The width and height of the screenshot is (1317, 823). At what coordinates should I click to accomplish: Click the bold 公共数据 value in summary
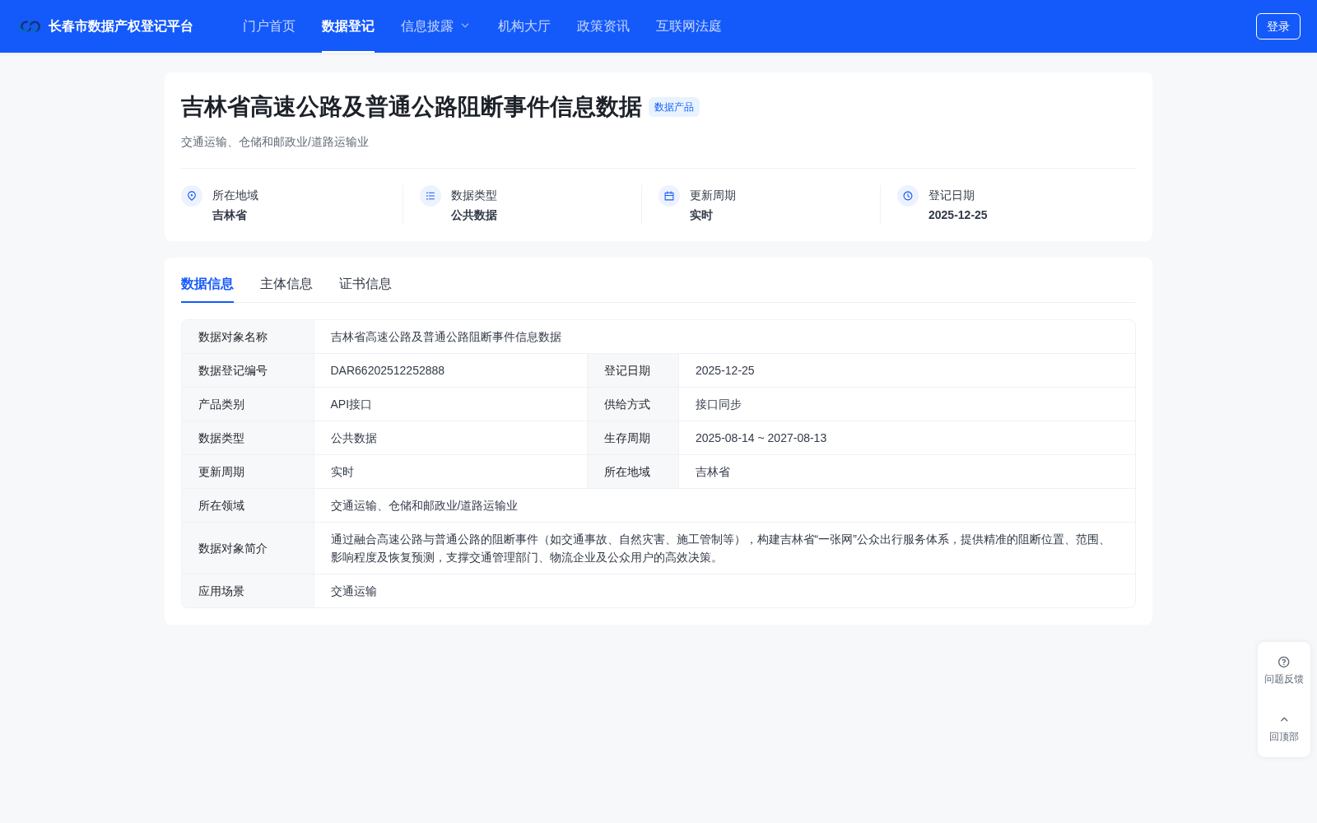point(474,215)
